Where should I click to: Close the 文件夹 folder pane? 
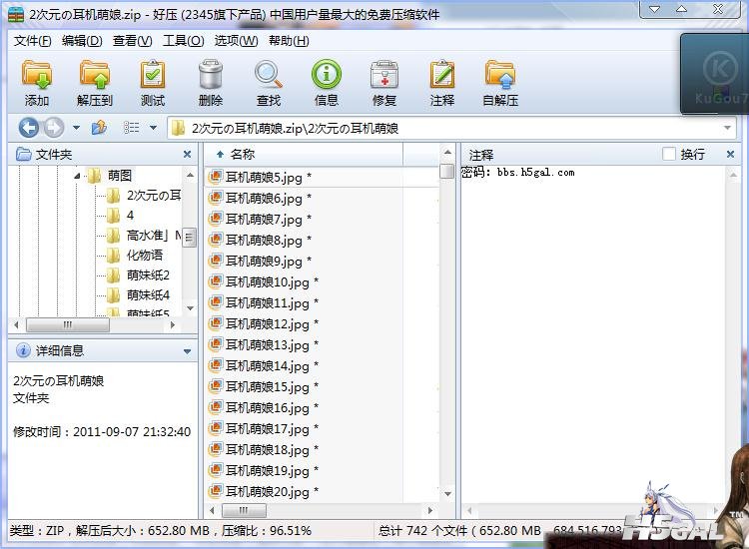[x=187, y=155]
